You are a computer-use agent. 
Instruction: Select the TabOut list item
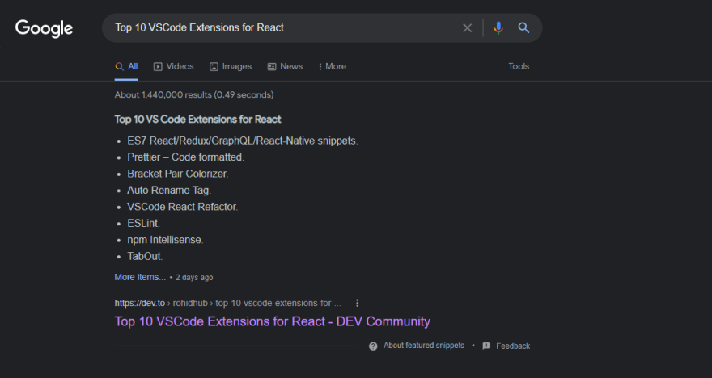(x=145, y=257)
